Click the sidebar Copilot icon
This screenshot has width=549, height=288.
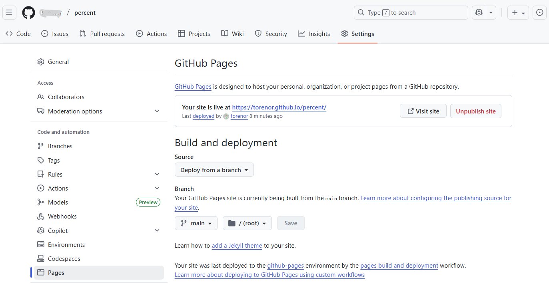point(40,230)
